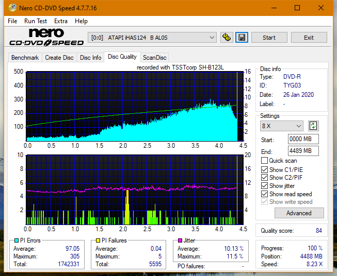This screenshot has height=276, width=337.
Task: Click the Nero CD-DVD Speed logo
Action: tap(46, 37)
